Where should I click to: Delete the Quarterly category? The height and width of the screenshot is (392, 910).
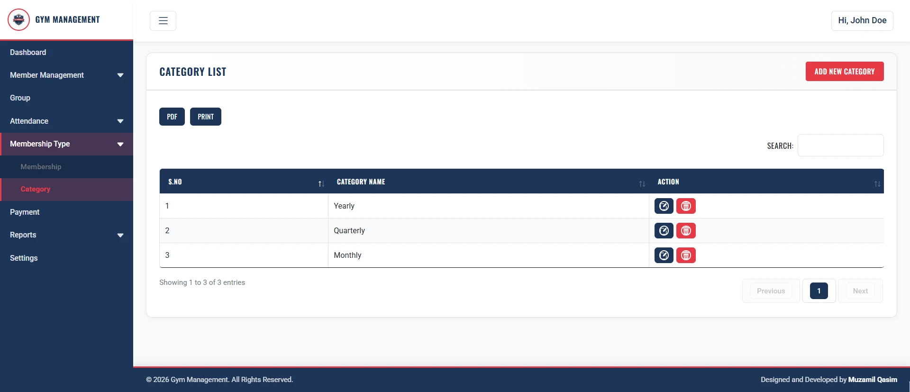(x=686, y=231)
